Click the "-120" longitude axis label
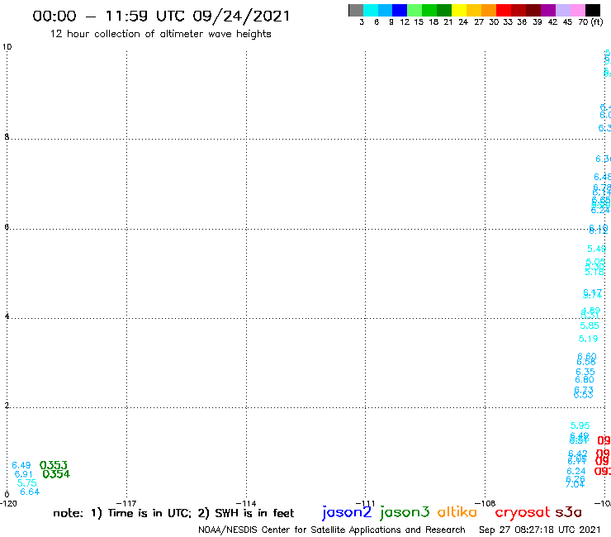The width and height of the screenshot is (611, 537). click(8, 503)
